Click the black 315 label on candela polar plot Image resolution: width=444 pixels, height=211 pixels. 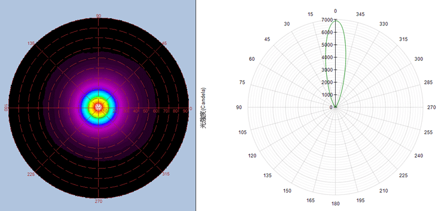click(x=404, y=39)
